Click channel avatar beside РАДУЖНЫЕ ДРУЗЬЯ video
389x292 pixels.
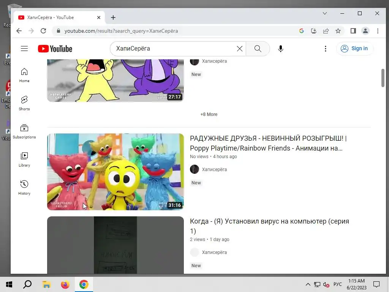(x=194, y=169)
